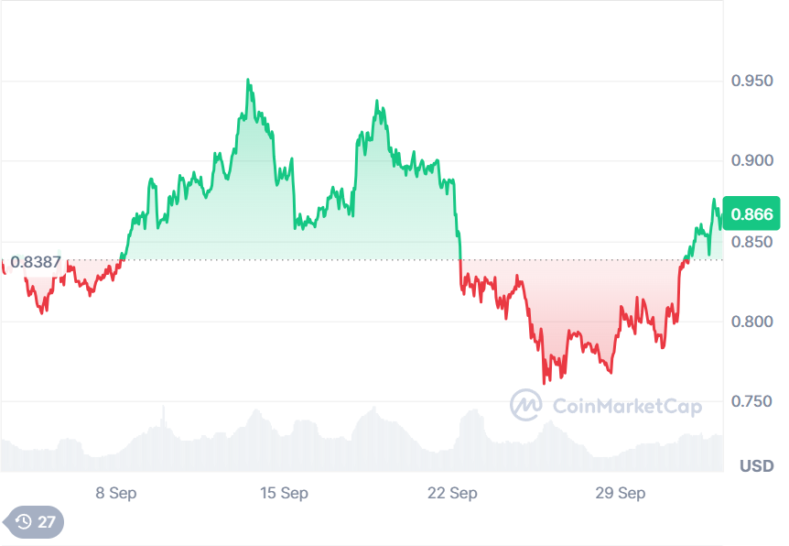The image size is (789, 546).
Task: Click the highest green peak of the chart
Action: [x=248, y=81]
